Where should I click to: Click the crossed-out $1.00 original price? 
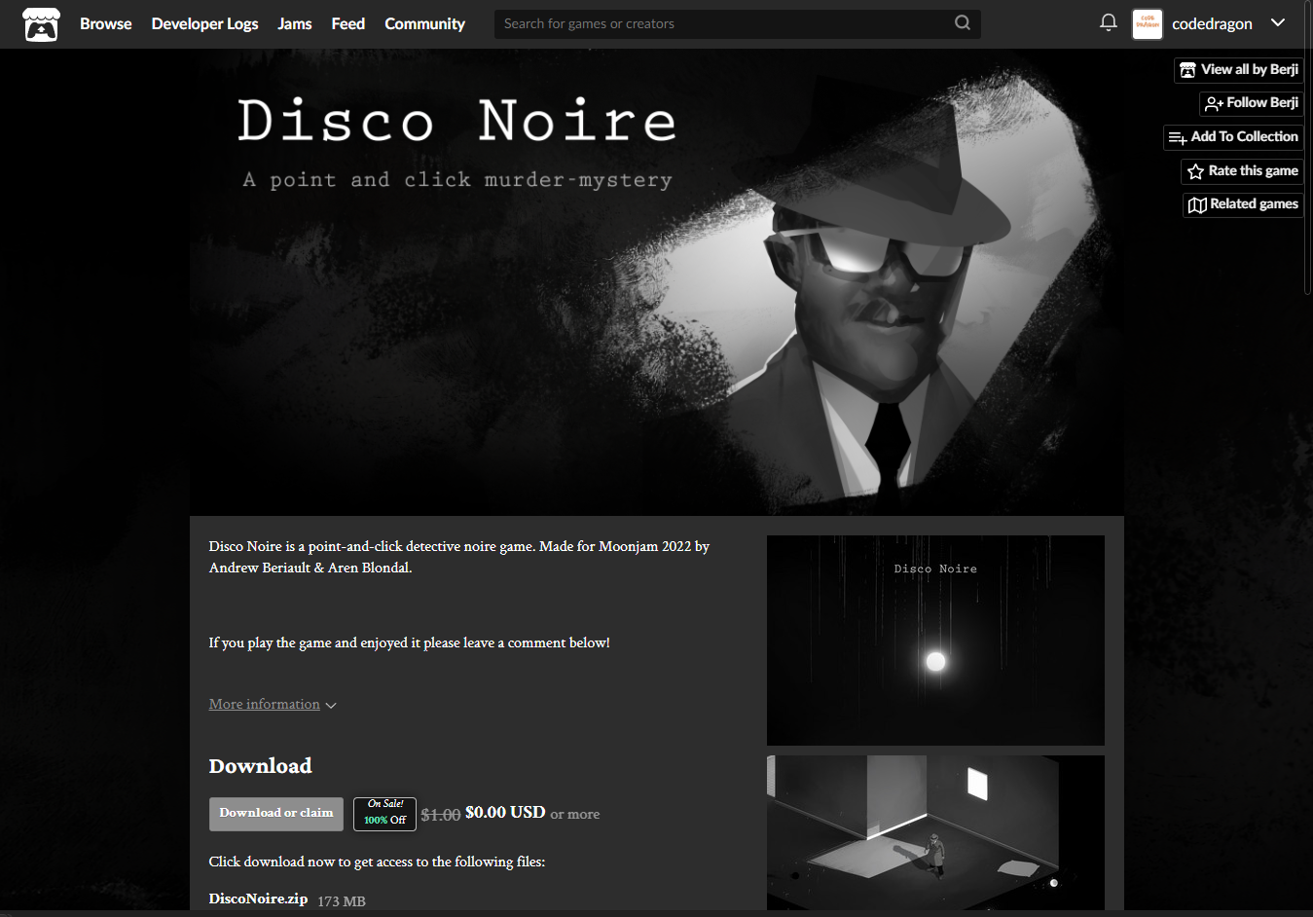pyautogui.click(x=440, y=815)
